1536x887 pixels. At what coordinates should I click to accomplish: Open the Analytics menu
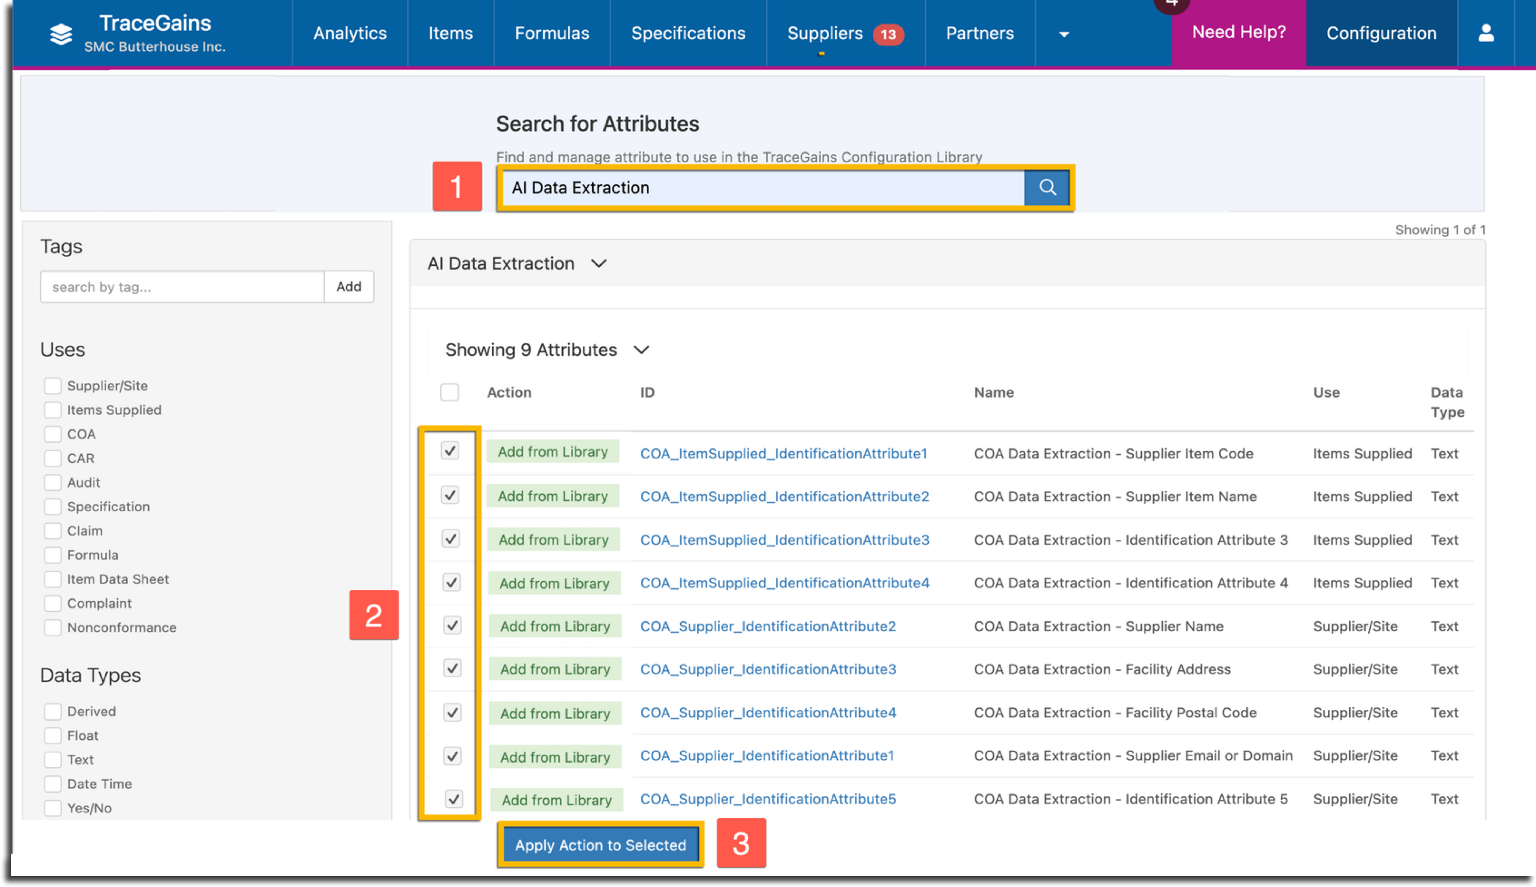350,33
